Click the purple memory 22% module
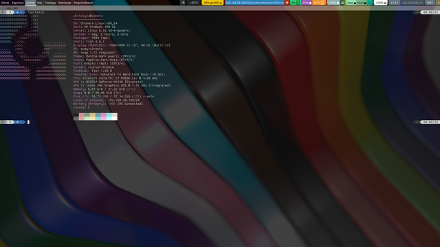 pyautogui.click(x=307, y=3)
